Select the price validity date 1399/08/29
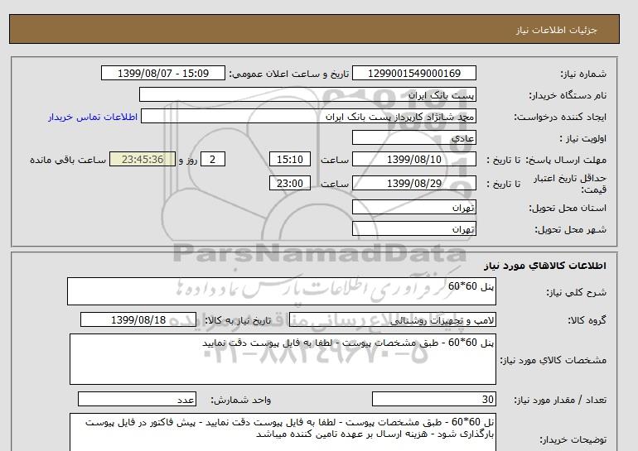Image resolution: width=638 pixels, height=451 pixels. 413,183
